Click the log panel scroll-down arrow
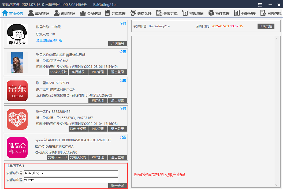This screenshot has height=190, width=283. 277,185
